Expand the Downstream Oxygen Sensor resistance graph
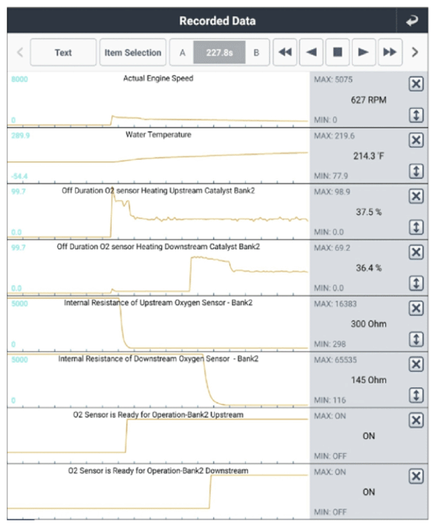 pyautogui.click(x=416, y=396)
